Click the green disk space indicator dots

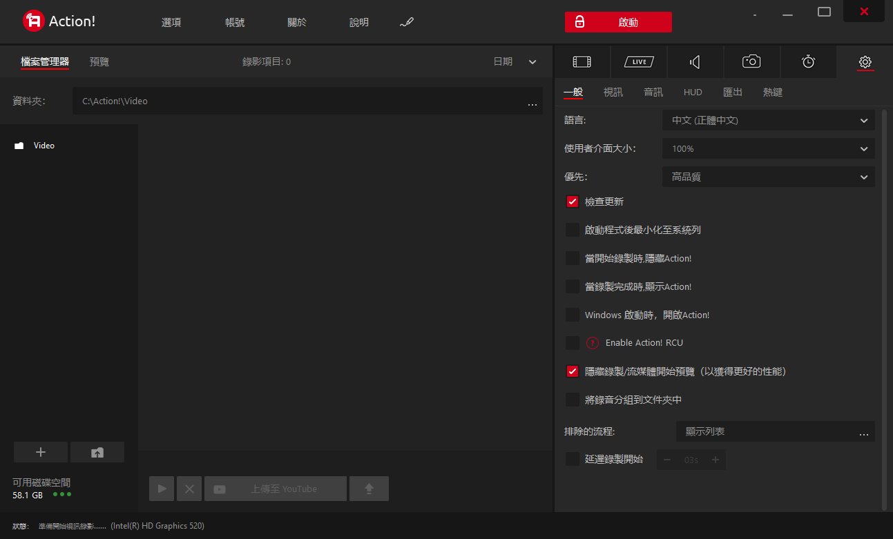[x=62, y=495]
